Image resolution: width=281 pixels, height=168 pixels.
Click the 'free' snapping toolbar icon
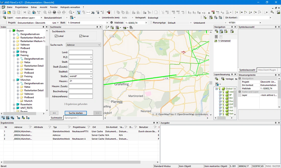[x=218, y=12]
